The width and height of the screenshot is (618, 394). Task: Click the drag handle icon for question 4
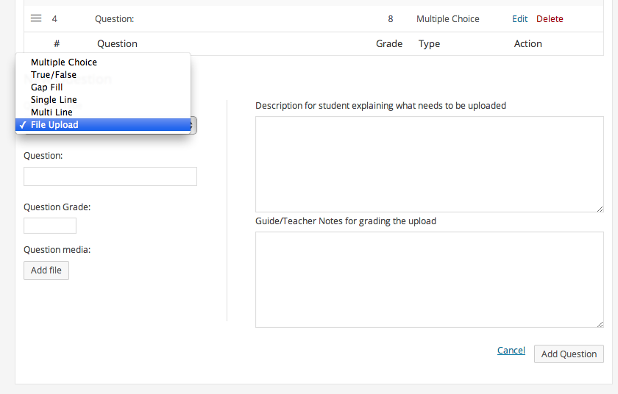pos(36,18)
